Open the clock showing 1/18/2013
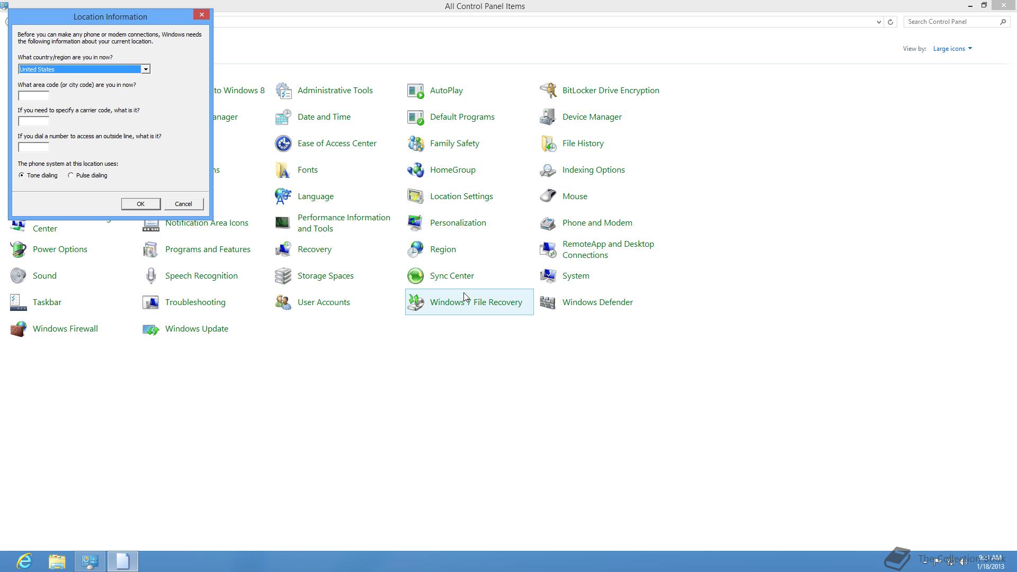Viewport: 1017px width, 572px height. 991,562
